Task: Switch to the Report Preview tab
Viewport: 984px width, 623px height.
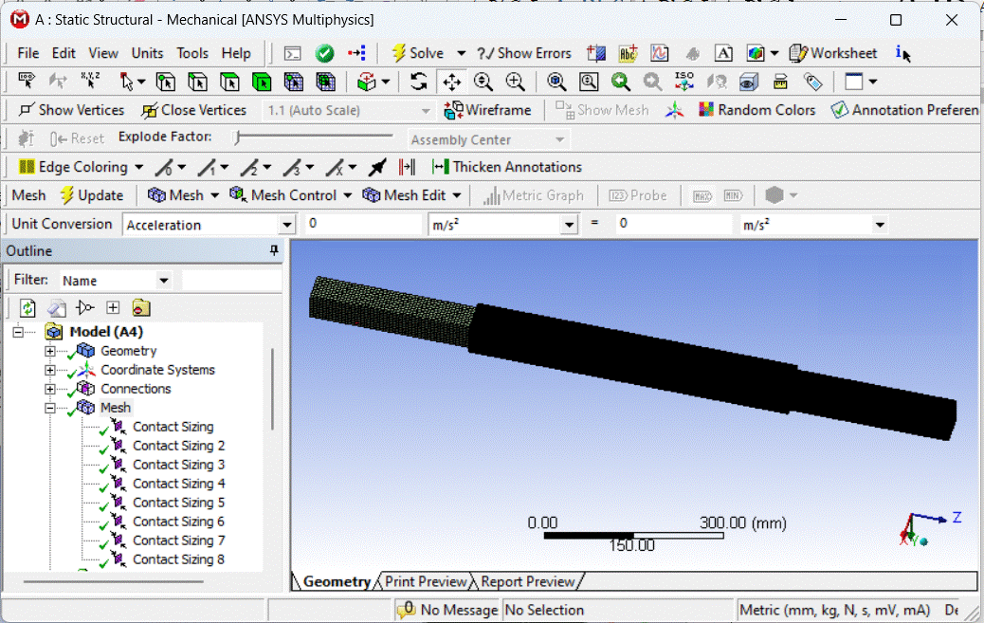Action: (x=528, y=581)
